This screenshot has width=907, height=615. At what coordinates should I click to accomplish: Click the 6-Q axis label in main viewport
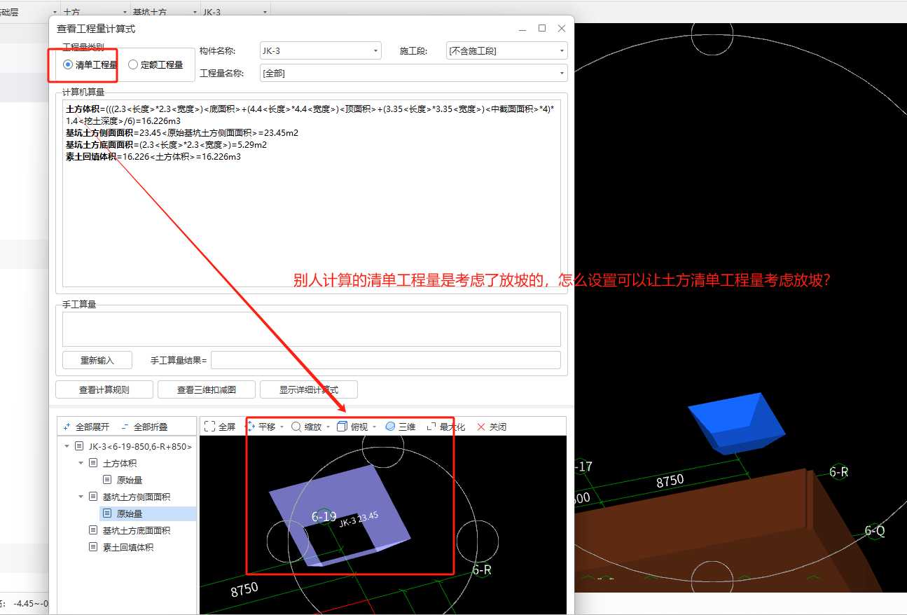pos(875,531)
